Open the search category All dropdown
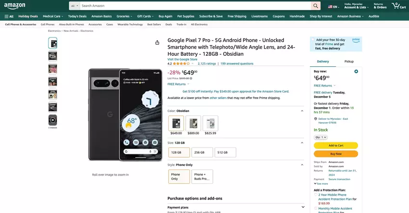Screen dimensions: 409x213 74,6
